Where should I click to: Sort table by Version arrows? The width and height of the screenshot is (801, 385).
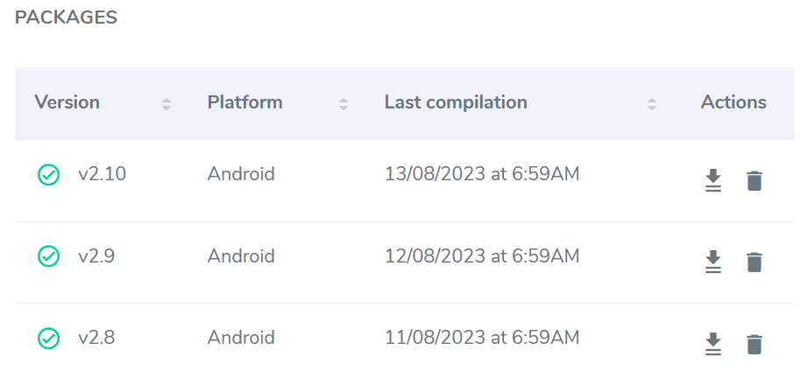coord(166,104)
